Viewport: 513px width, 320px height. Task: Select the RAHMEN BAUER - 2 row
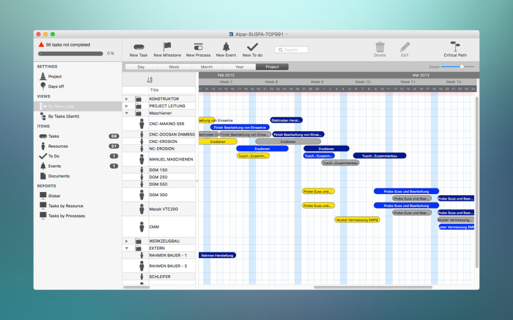tap(159, 266)
